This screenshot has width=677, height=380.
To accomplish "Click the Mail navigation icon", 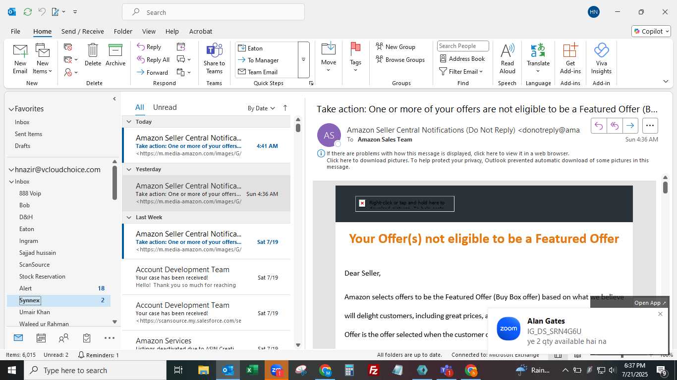I will coord(18,338).
